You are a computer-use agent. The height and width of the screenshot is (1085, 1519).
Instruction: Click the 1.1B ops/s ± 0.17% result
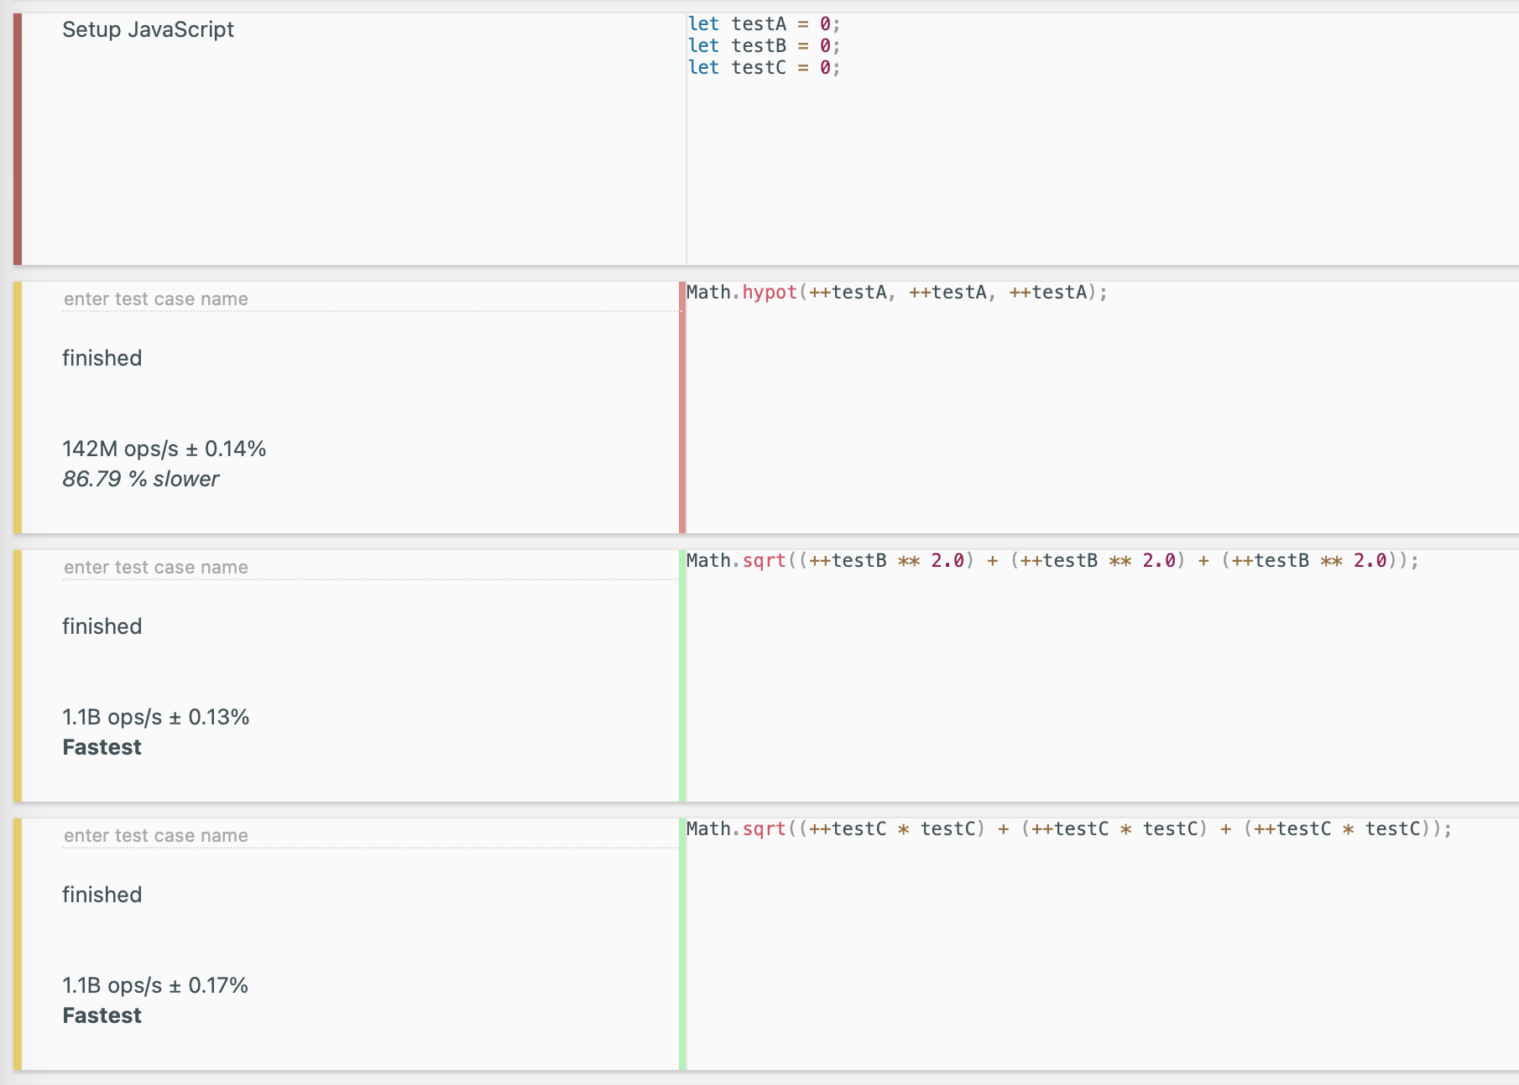(x=155, y=986)
